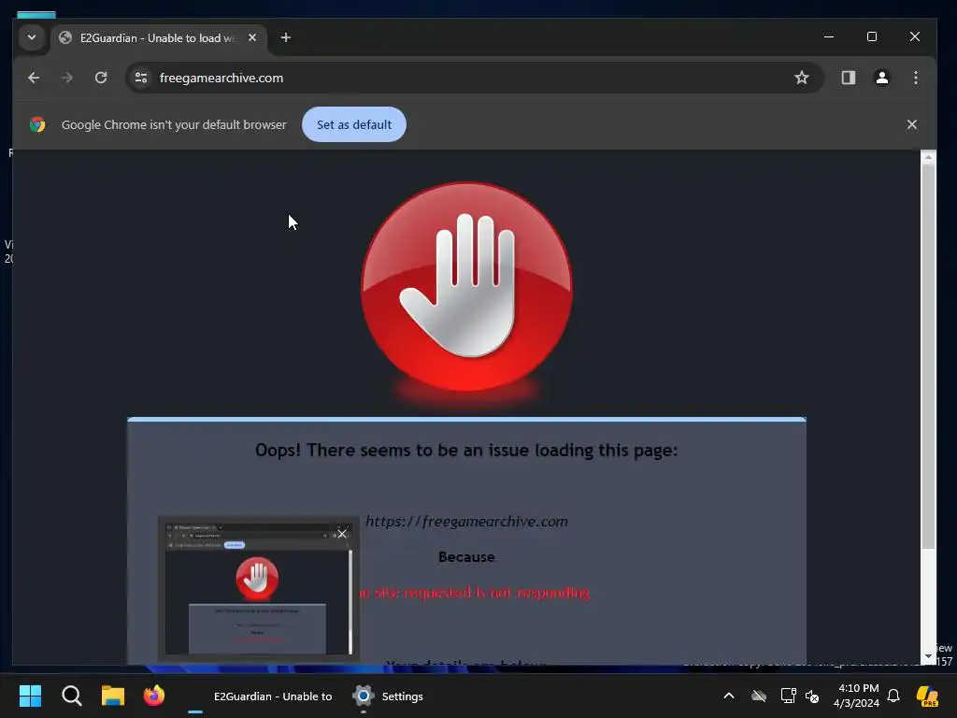Open File Explorer from taskbar
The height and width of the screenshot is (718, 957).
click(x=113, y=696)
